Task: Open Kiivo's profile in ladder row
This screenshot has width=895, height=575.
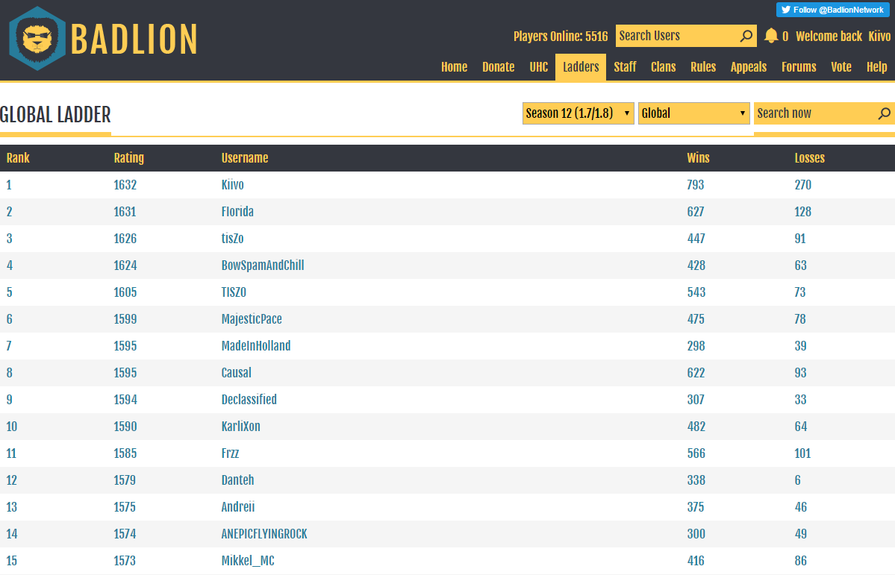Action: tap(232, 185)
